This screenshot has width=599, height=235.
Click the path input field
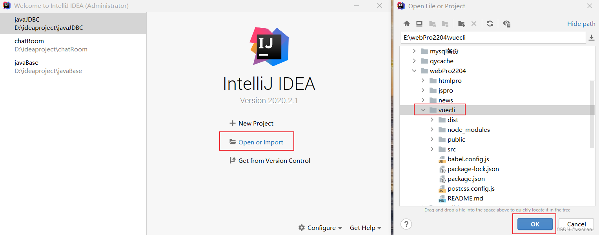(493, 38)
